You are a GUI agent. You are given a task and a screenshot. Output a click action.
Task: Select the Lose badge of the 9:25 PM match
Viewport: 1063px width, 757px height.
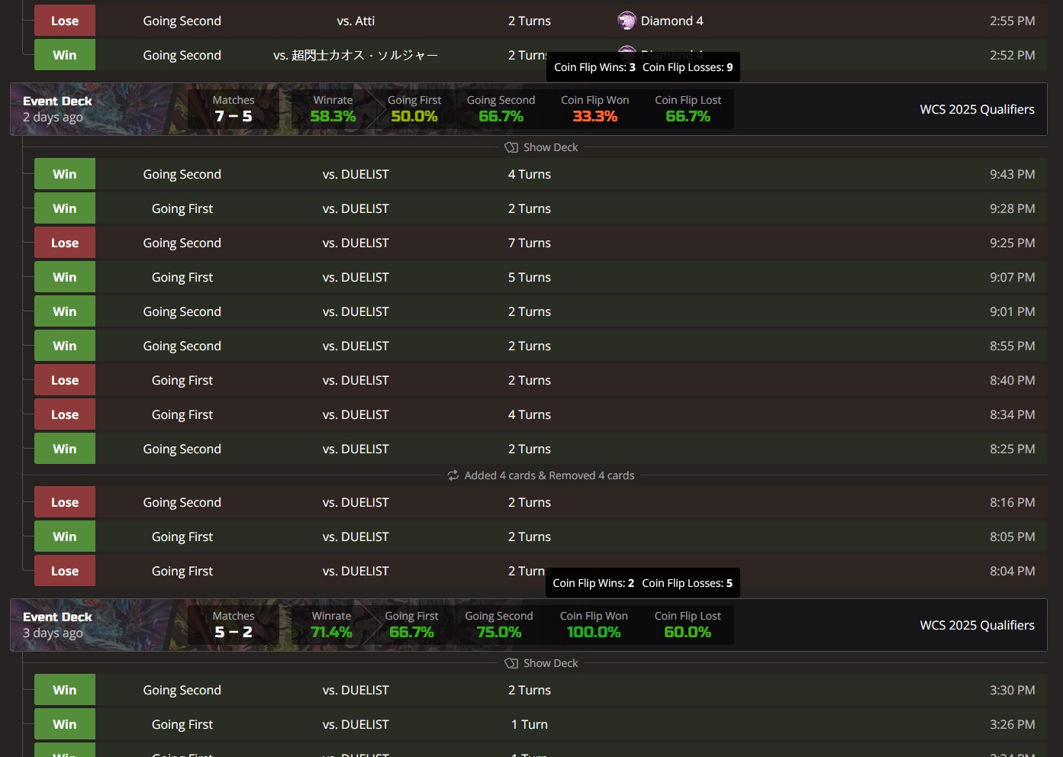[x=65, y=243]
